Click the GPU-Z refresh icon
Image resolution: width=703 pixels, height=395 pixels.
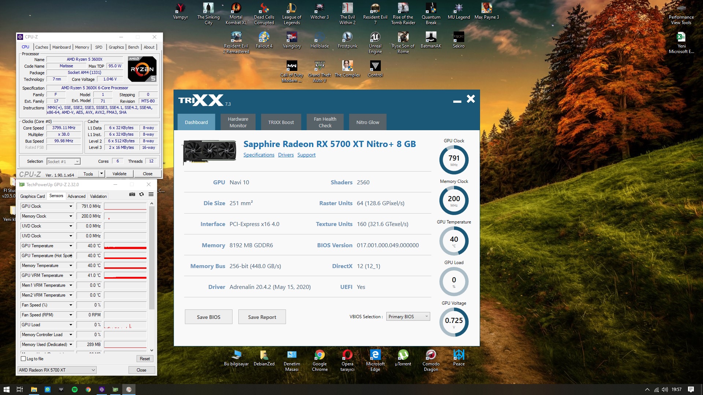141,195
